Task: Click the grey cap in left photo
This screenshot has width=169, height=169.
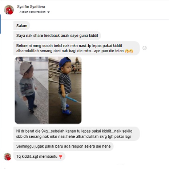Action: pos(25,68)
